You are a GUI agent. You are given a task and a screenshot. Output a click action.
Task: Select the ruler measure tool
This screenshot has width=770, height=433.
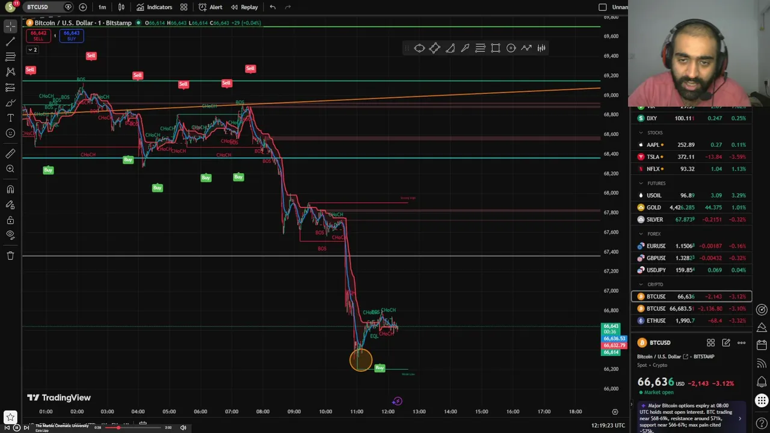[10, 154]
